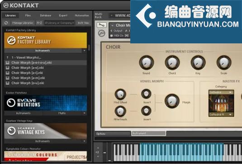Open the Cathedral category dropdown
Viewport: 242px width, 164px height.
pos(221,92)
